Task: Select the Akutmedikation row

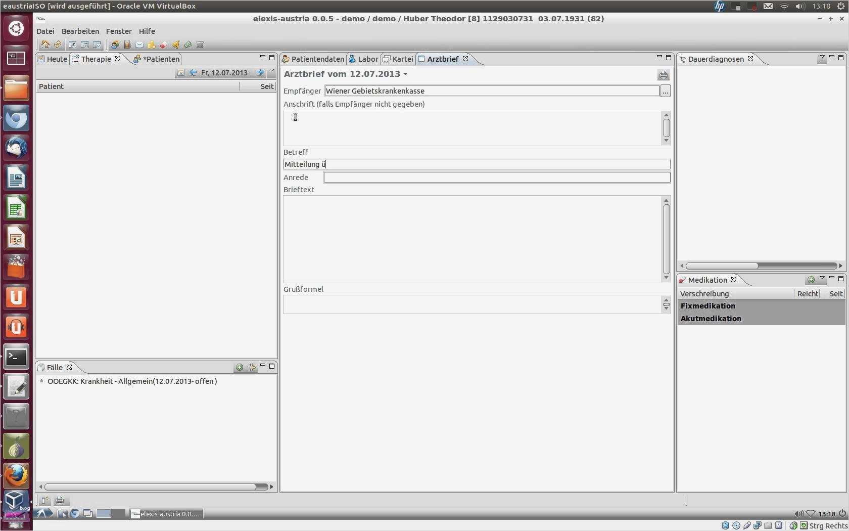Action: 761,319
